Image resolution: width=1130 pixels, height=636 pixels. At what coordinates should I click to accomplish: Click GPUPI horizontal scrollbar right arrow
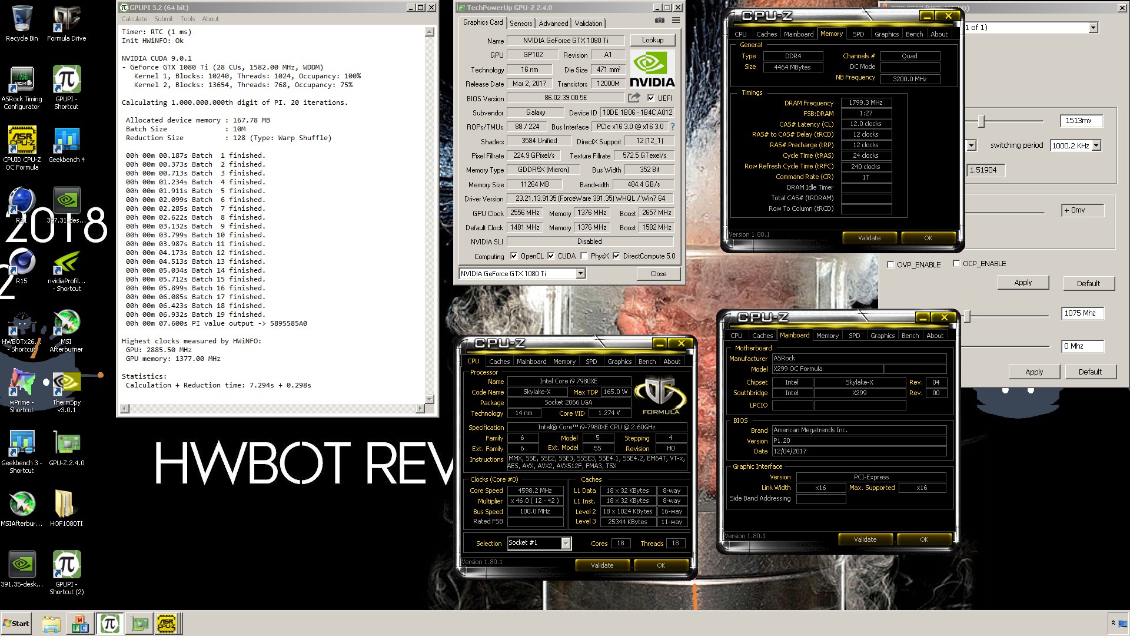[420, 408]
